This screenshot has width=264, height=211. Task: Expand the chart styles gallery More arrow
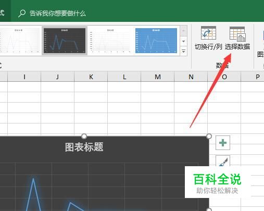(184, 51)
